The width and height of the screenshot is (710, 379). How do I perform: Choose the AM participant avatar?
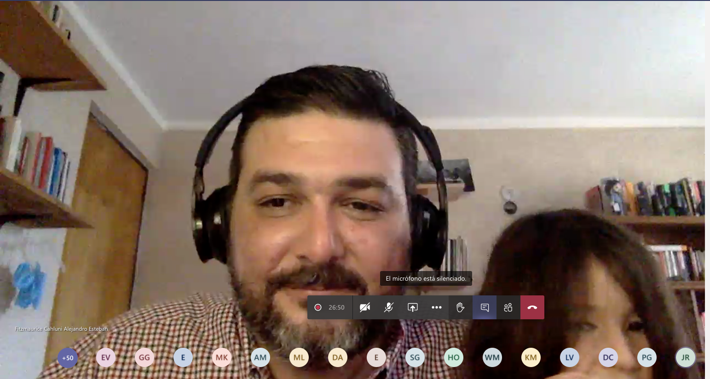pos(260,357)
